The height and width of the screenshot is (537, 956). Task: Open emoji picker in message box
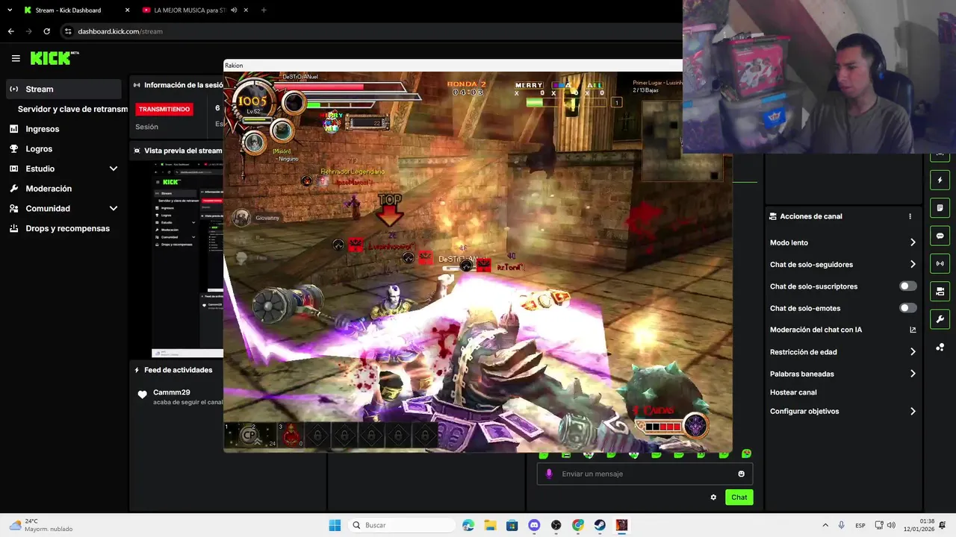741,474
